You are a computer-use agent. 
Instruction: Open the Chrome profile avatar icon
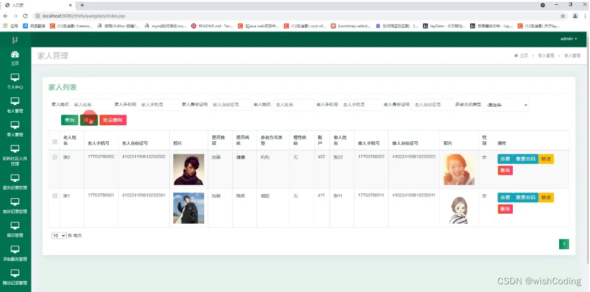575,16
